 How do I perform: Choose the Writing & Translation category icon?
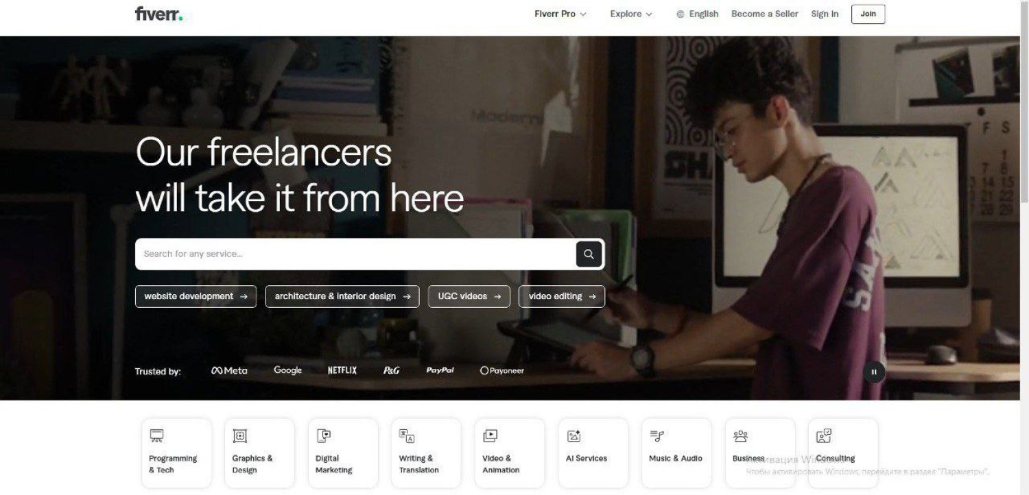click(407, 436)
